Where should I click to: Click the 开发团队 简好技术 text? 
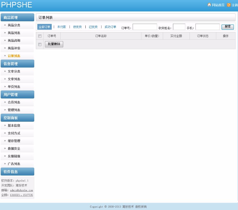coord(14,186)
